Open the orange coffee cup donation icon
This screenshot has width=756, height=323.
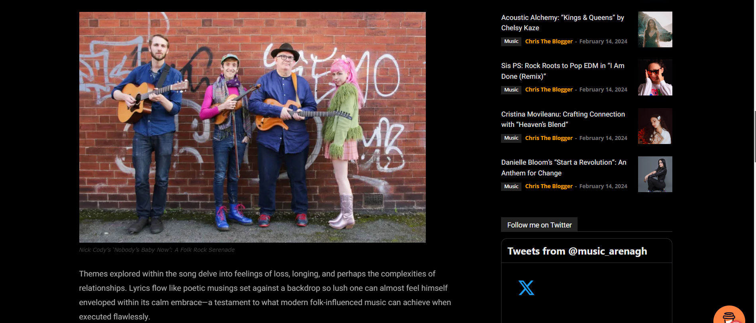pos(729,315)
